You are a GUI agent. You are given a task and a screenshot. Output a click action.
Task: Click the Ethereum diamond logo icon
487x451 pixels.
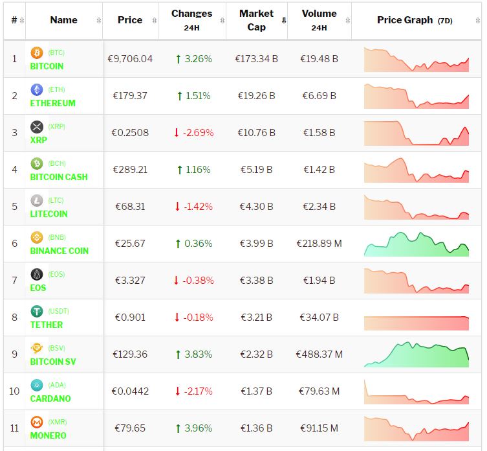click(37, 89)
